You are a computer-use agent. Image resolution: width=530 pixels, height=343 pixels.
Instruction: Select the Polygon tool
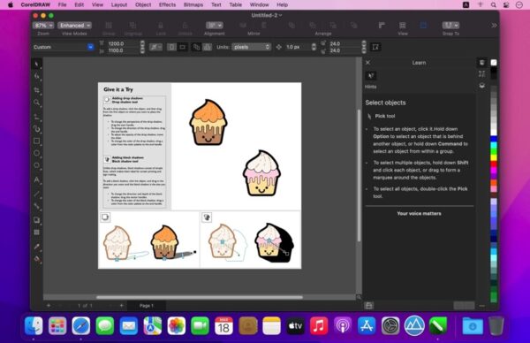36,165
